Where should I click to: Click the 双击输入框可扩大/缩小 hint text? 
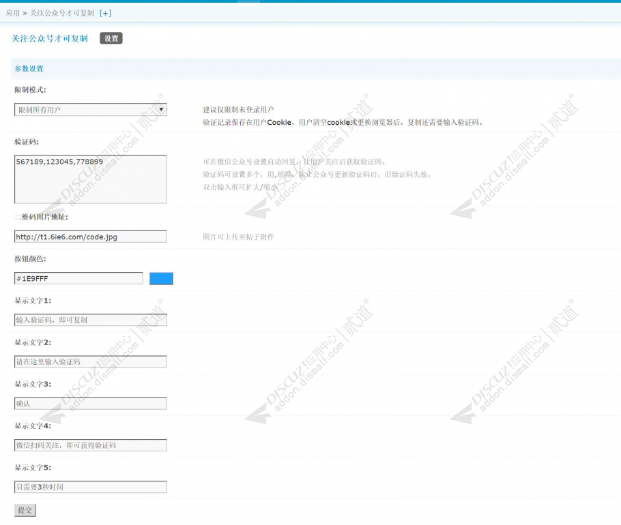click(240, 187)
